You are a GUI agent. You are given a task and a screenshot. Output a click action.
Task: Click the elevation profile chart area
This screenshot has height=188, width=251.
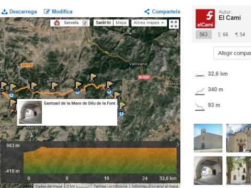pos(100,160)
